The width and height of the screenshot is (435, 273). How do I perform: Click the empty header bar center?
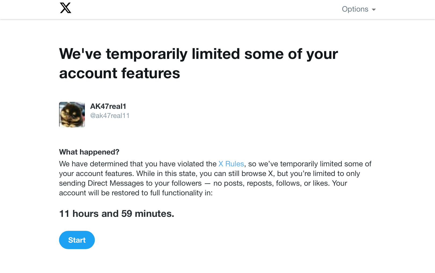[x=204, y=9]
